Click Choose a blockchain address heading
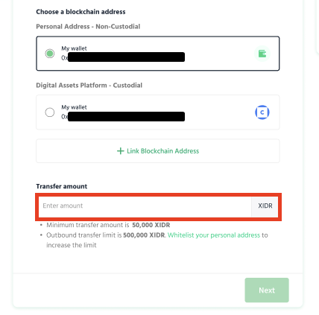 tap(80, 12)
